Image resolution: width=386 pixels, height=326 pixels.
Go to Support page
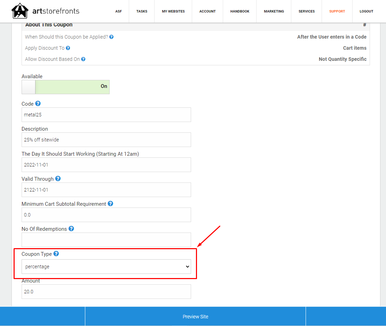tap(337, 11)
